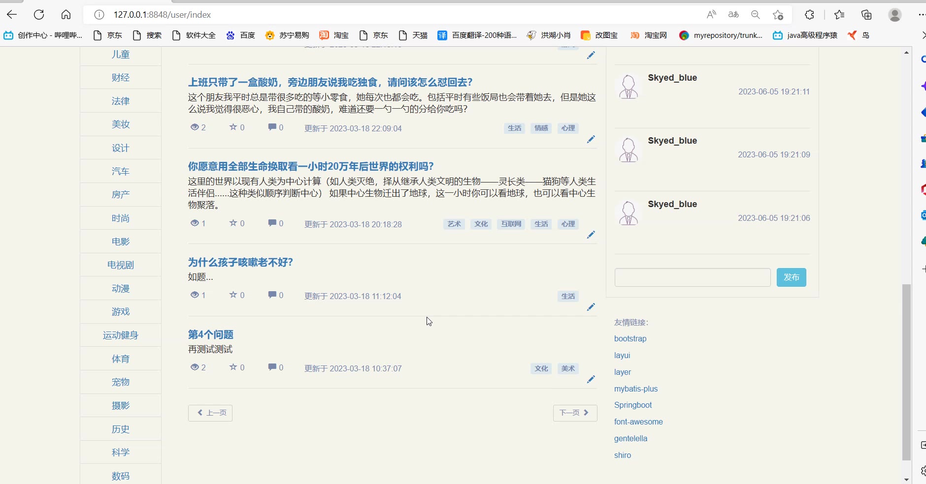The width and height of the screenshot is (926, 484).
Task: Open question 为什么孩子咳嗽老不好
Action: (x=240, y=262)
